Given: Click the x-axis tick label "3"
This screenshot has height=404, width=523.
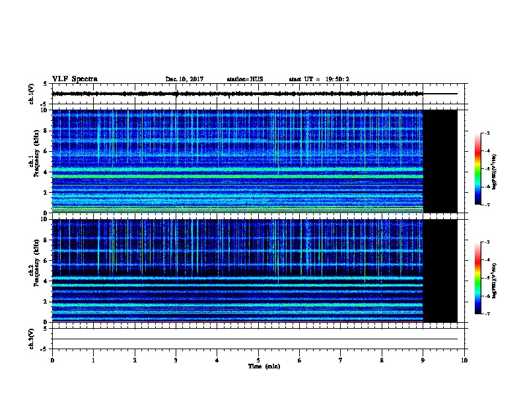Looking at the screenshot, I should pos(176,360).
